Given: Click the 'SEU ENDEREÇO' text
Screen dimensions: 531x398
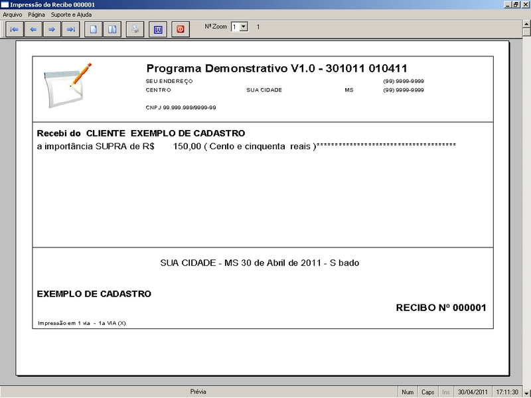Looking at the screenshot, I should tap(169, 81).
